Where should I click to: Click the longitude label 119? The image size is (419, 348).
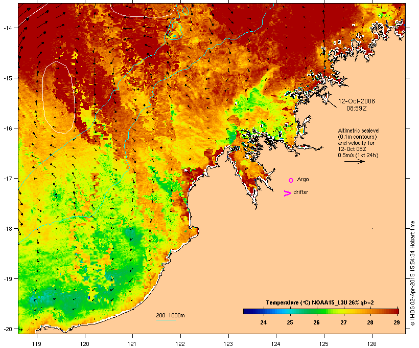pyautogui.click(x=37, y=344)
